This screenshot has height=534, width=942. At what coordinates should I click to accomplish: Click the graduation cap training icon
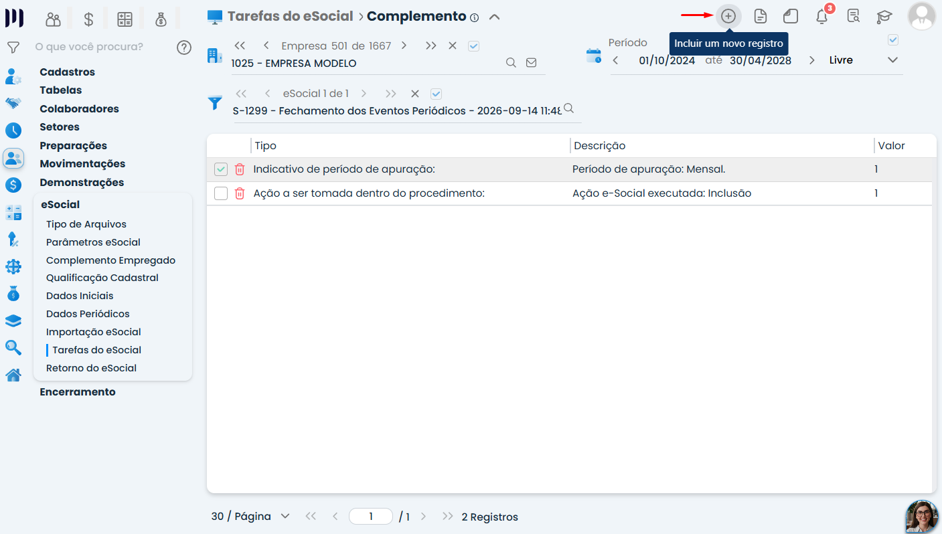coord(885,16)
